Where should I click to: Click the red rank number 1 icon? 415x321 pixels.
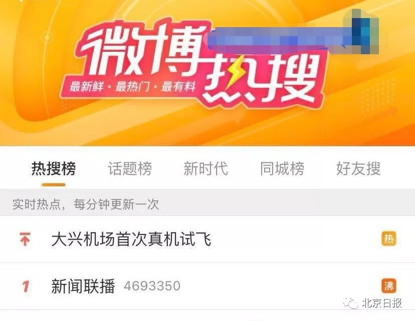(26, 286)
